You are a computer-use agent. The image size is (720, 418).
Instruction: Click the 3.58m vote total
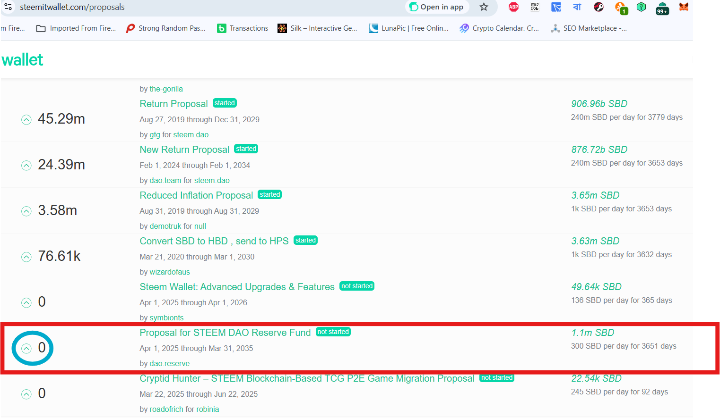tap(58, 210)
